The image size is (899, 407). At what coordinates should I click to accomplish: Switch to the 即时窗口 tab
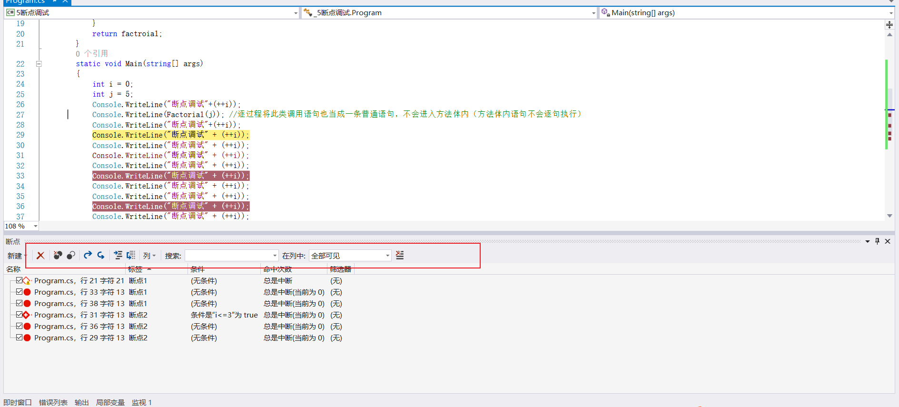click(18, 403)
